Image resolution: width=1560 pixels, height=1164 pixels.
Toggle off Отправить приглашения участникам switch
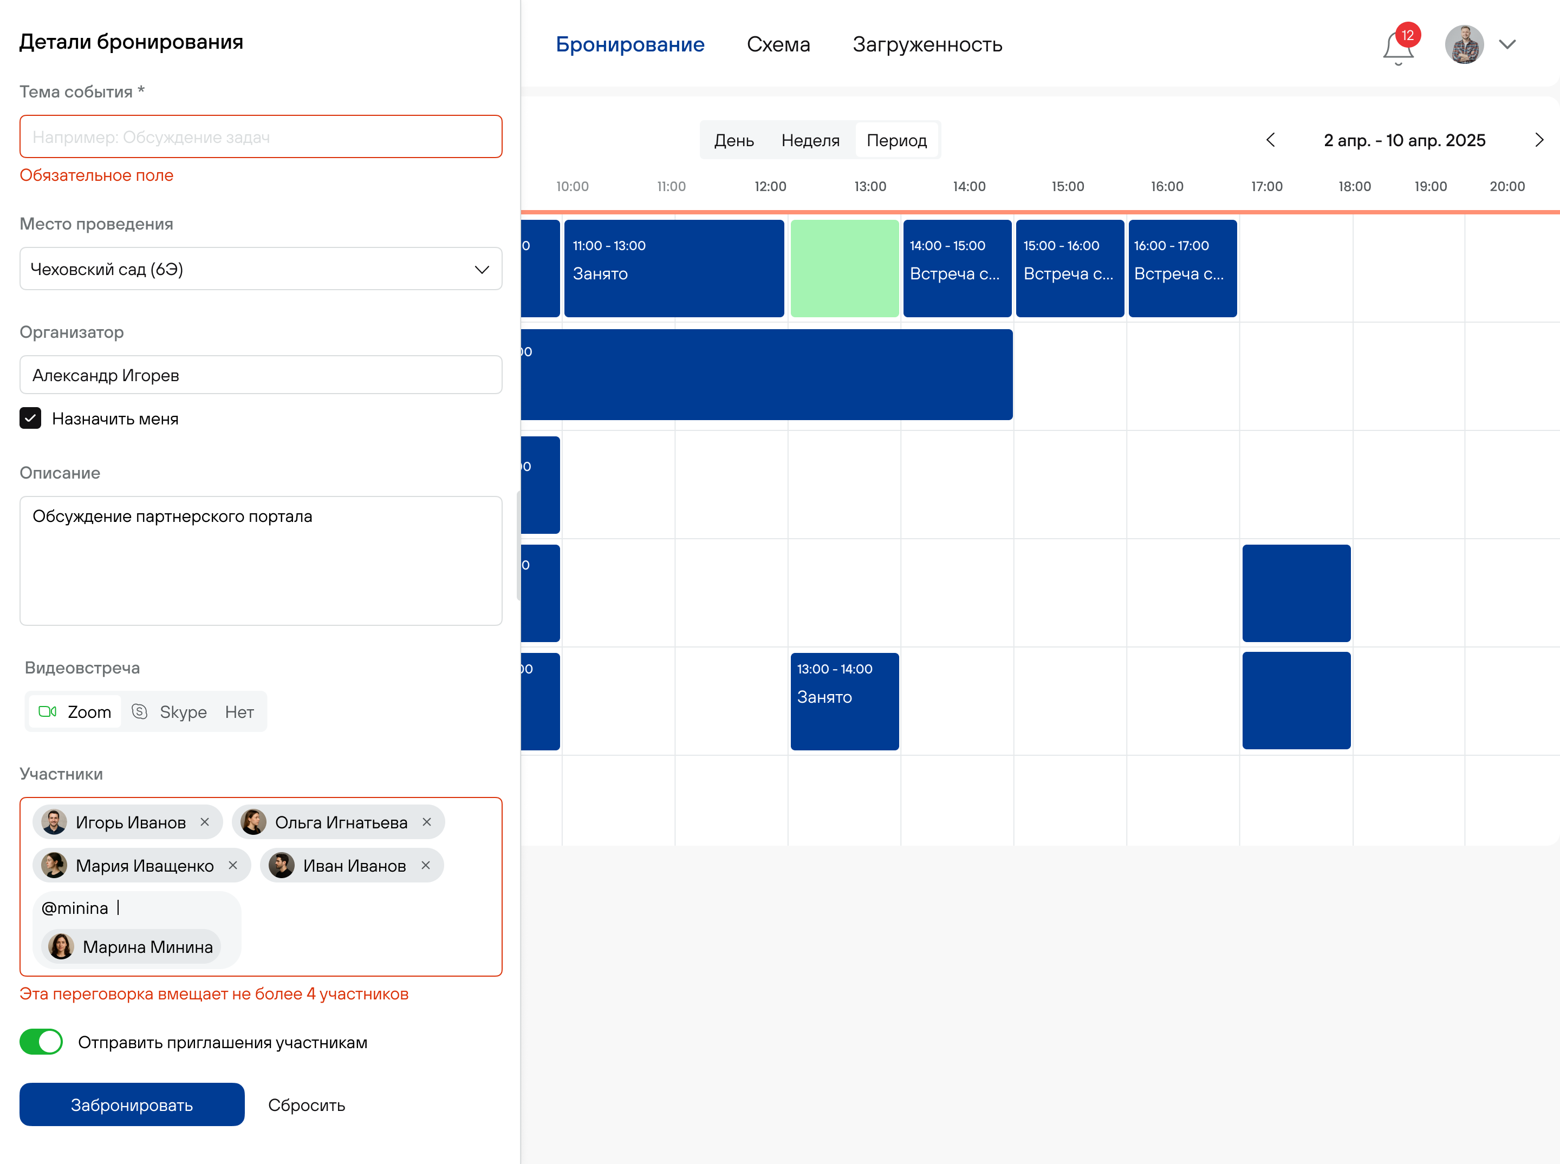[x=41, y=1042]
